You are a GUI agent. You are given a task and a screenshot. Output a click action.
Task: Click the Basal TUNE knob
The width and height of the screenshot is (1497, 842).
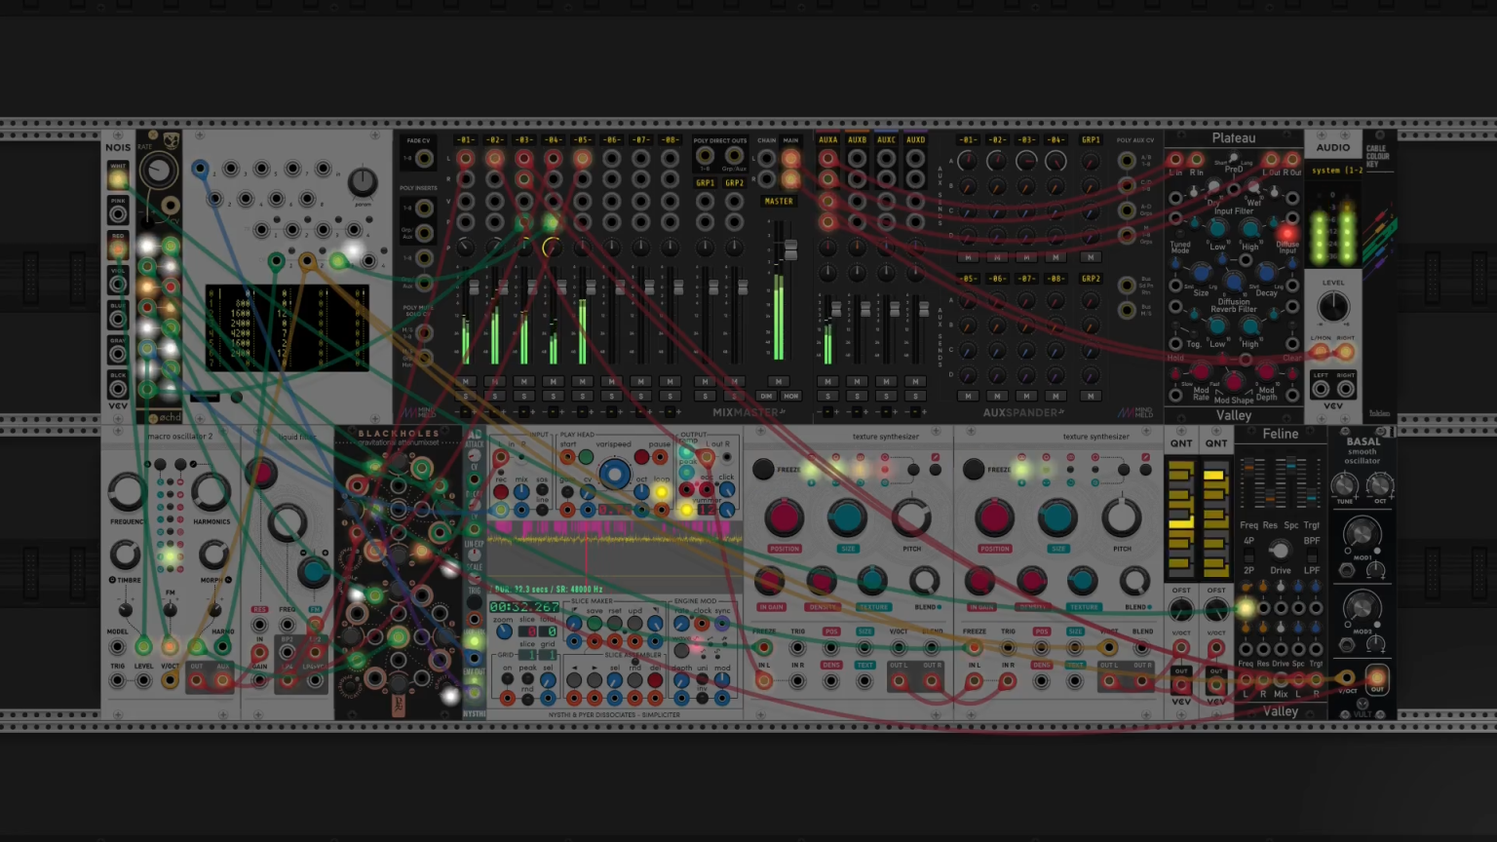coord(1345,485)
